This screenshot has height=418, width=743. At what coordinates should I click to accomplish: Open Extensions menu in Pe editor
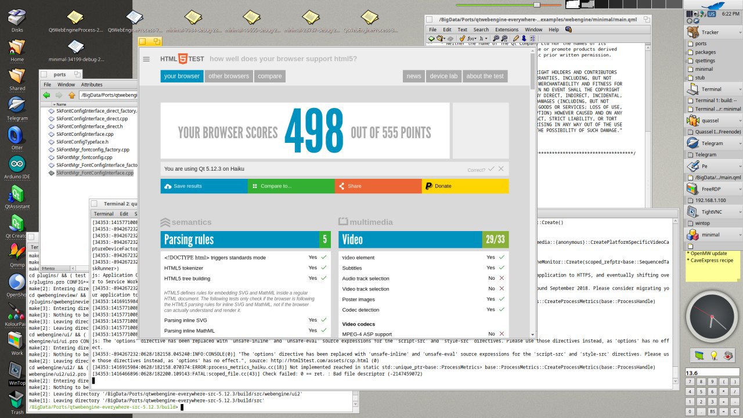click(x=507, y=29)
